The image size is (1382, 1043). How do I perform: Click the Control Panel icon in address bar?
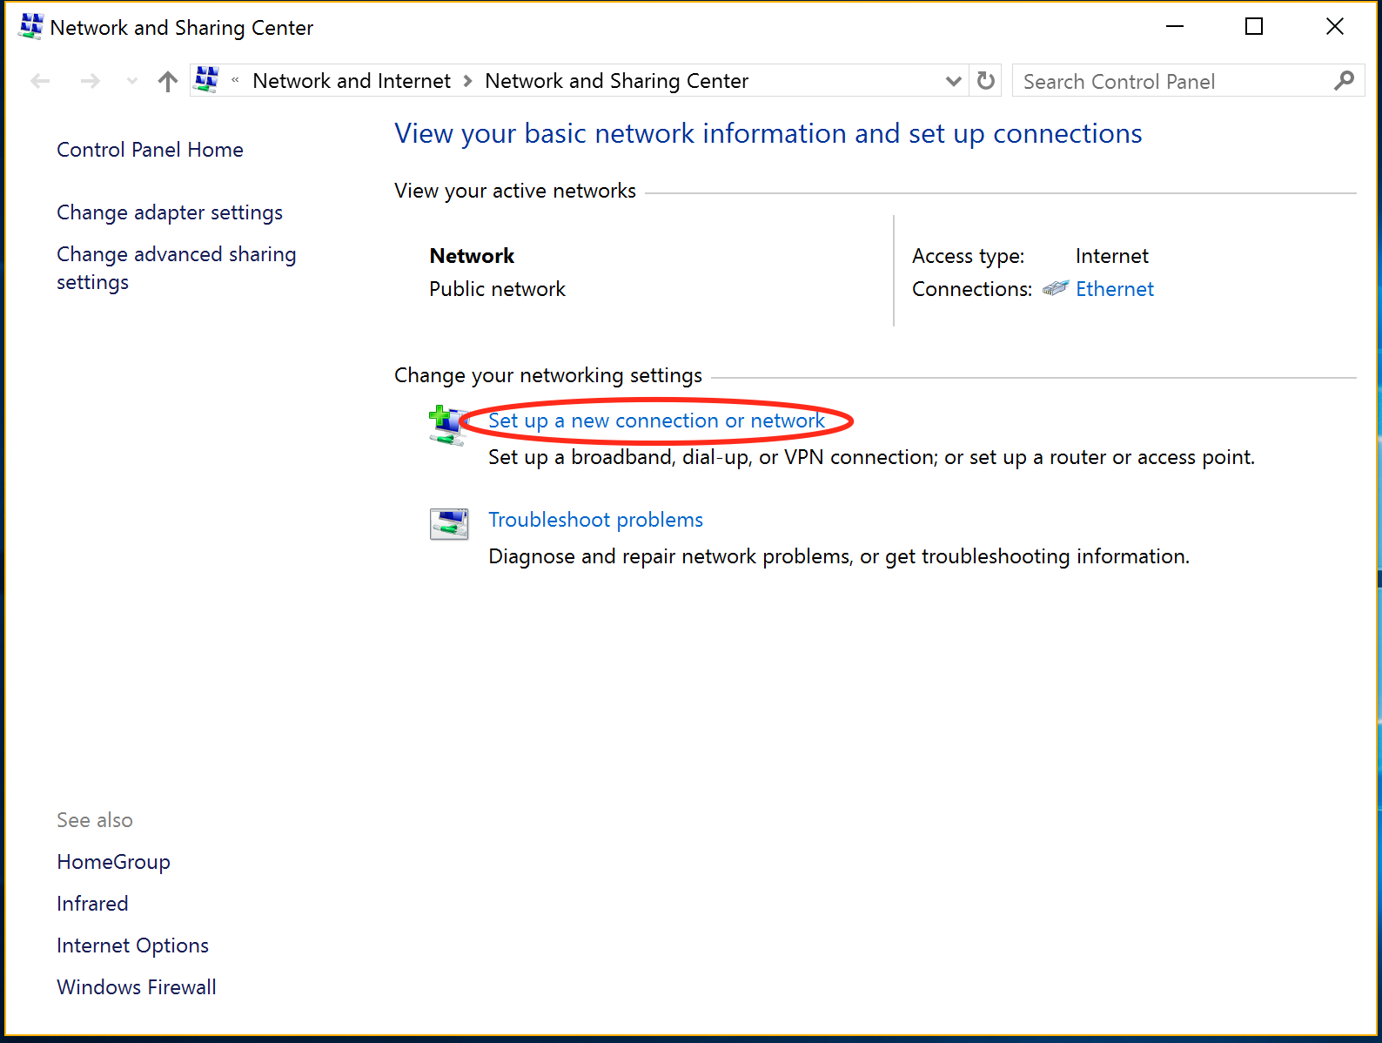click(206, 80)
